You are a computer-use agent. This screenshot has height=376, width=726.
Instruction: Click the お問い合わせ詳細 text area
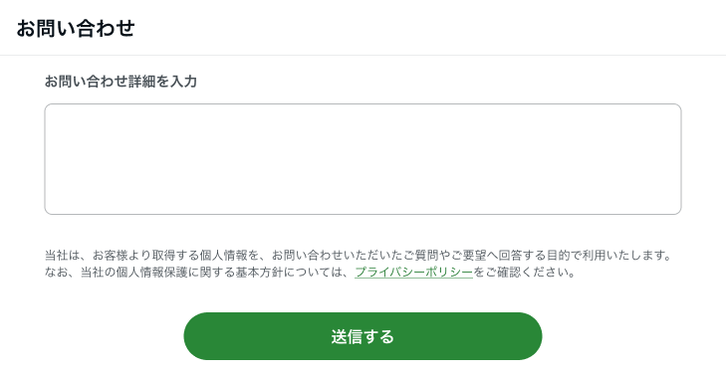click(363, 159)
